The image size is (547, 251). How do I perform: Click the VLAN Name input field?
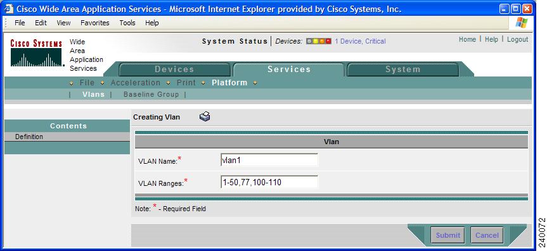(269, 160)
